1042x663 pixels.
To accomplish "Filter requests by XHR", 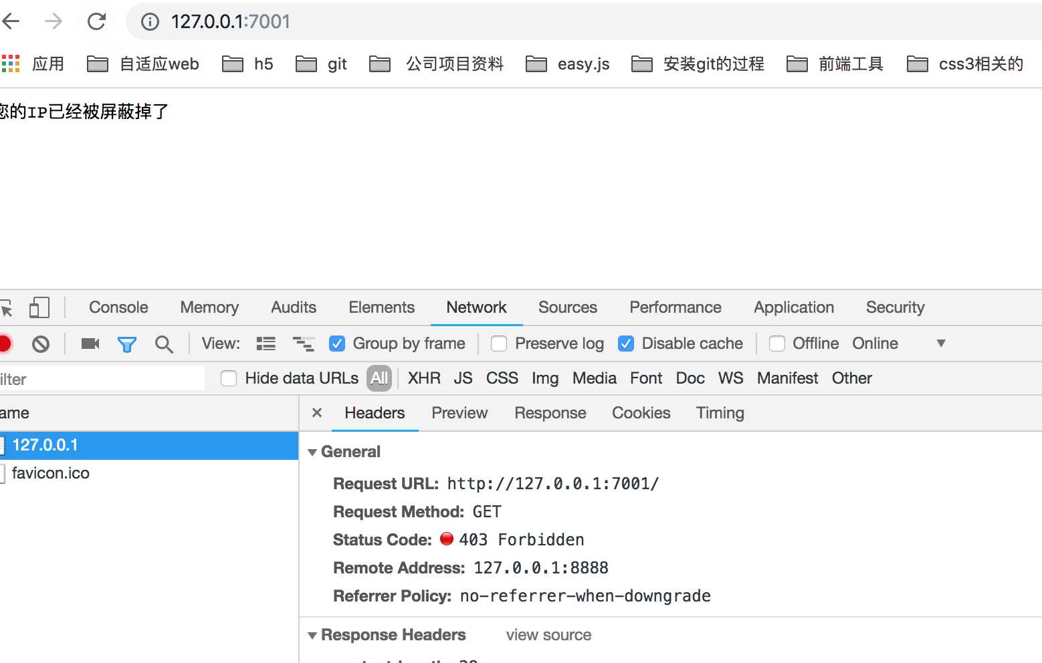I will [x=424, y=378].
